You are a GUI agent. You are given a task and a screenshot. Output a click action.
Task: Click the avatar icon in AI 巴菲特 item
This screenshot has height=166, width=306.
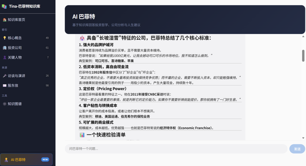pyautogui.click(x=6, y=160)
